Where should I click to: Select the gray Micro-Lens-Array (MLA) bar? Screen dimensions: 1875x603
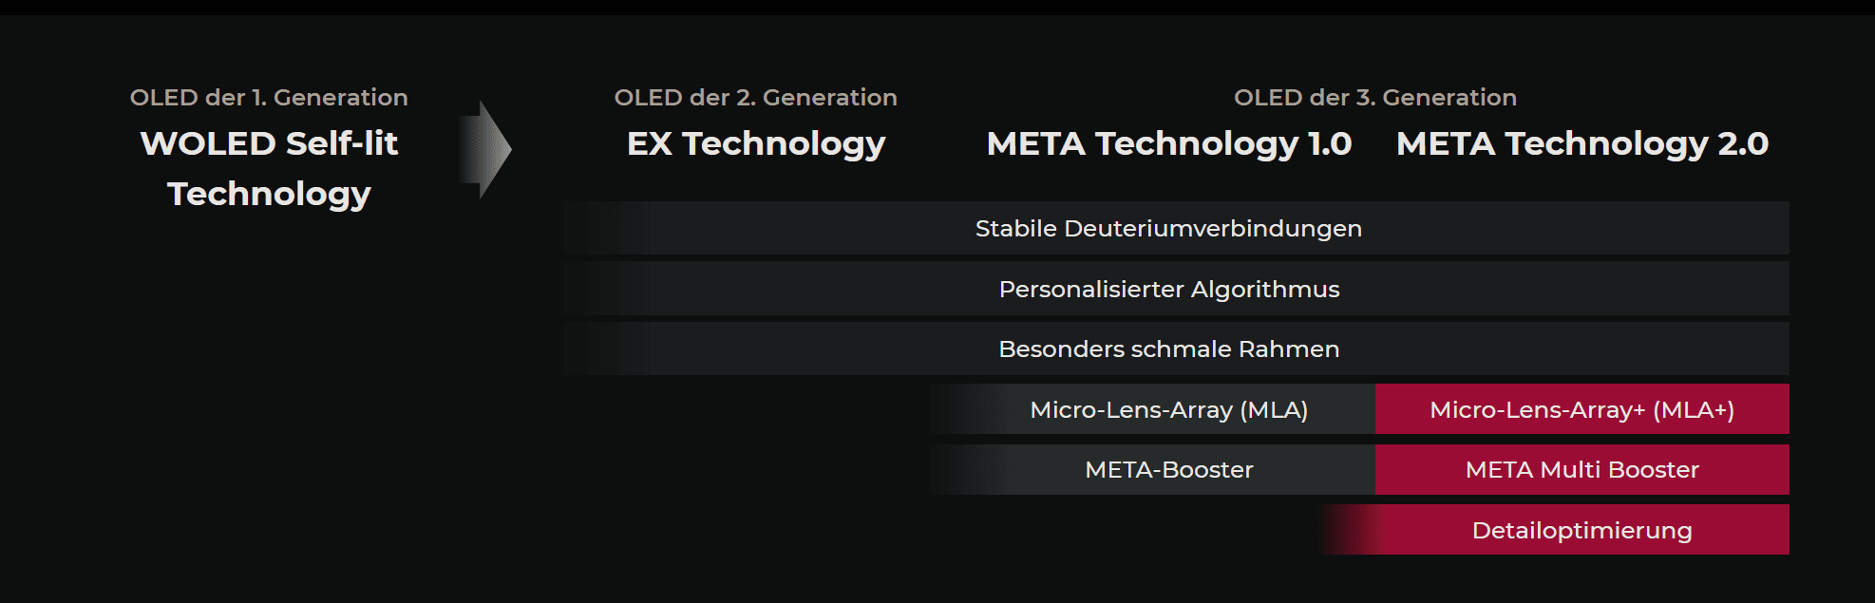point(1151,409)
